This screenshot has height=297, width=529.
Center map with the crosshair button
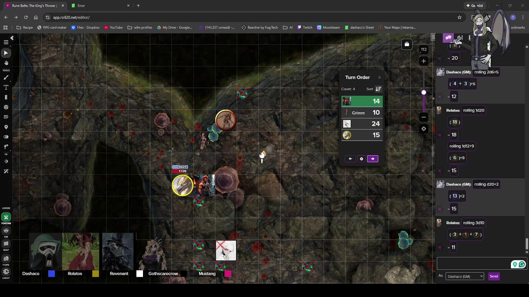(x=424, y=129)
